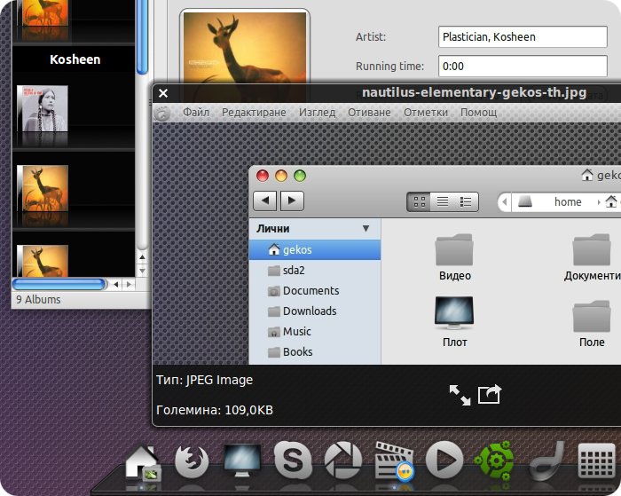The width and height of the screenshot is (621, 496).
Task: Switch to compact view in file manager
Action: pos(466,201)
